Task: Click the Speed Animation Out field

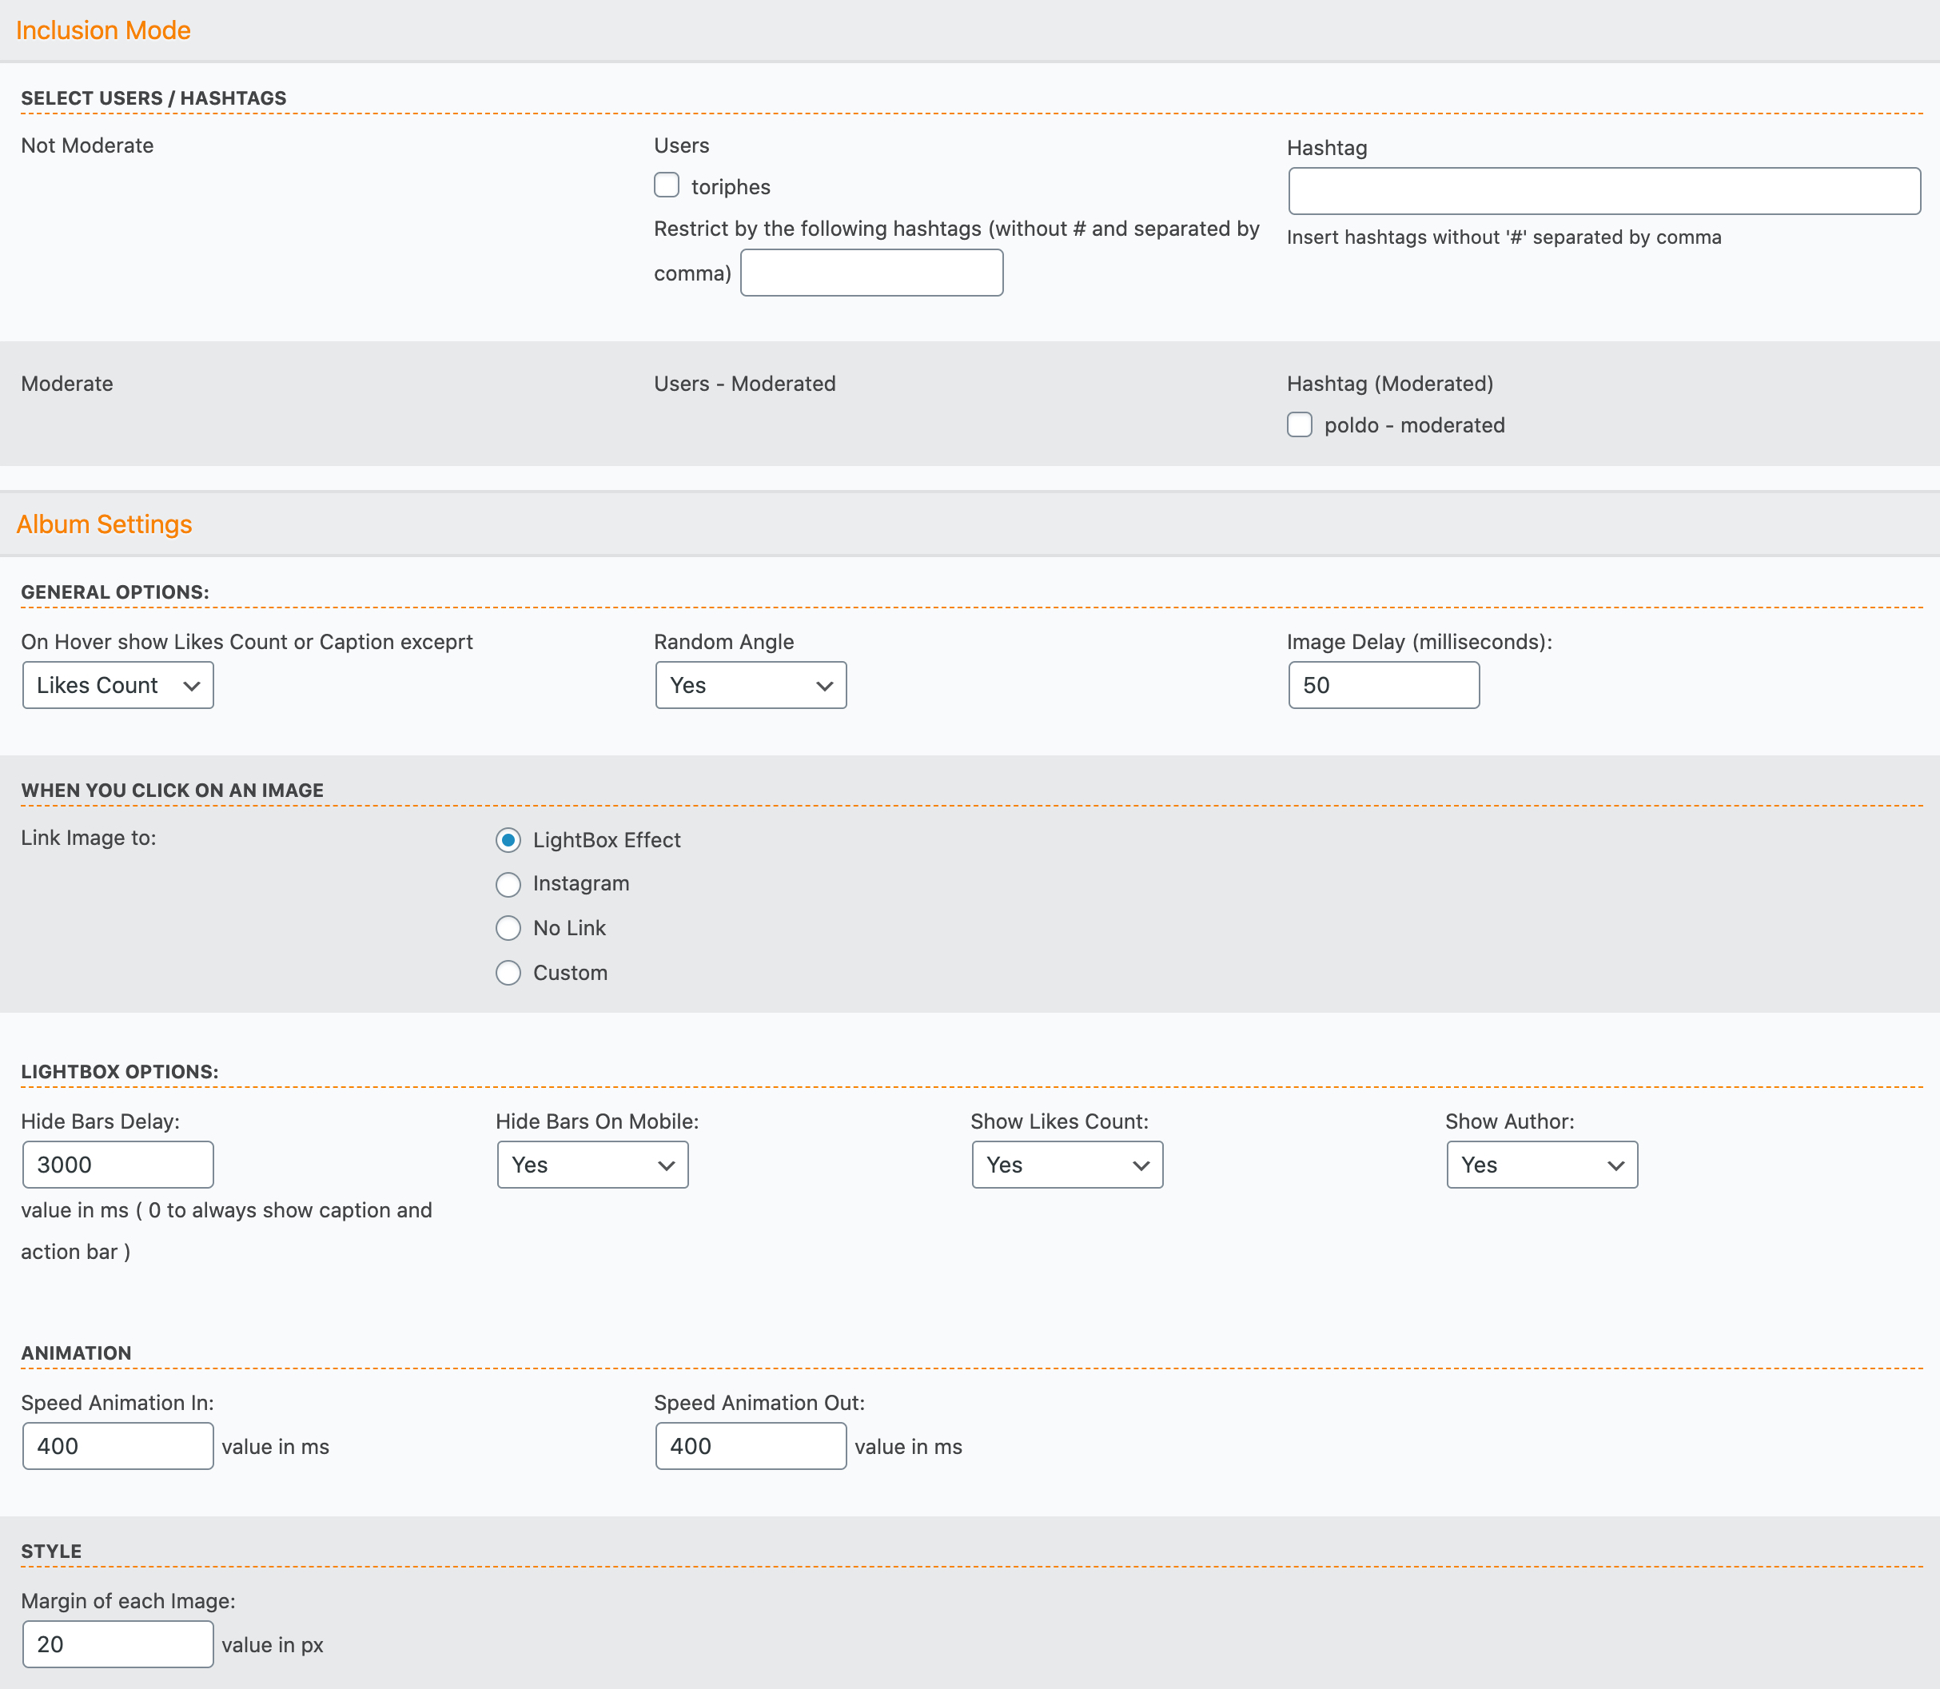Action: coord(751,1446)
